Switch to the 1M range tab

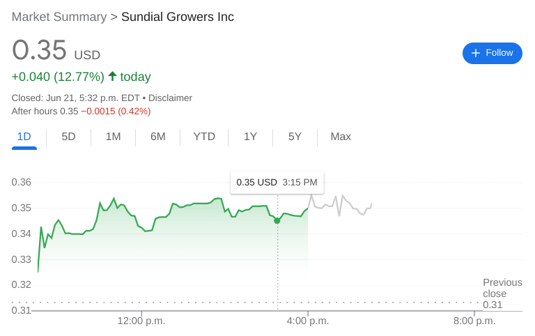(113, 137)
